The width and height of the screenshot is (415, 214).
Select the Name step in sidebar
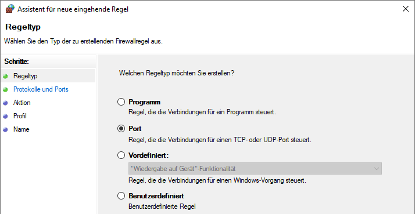tap(21, 129)
